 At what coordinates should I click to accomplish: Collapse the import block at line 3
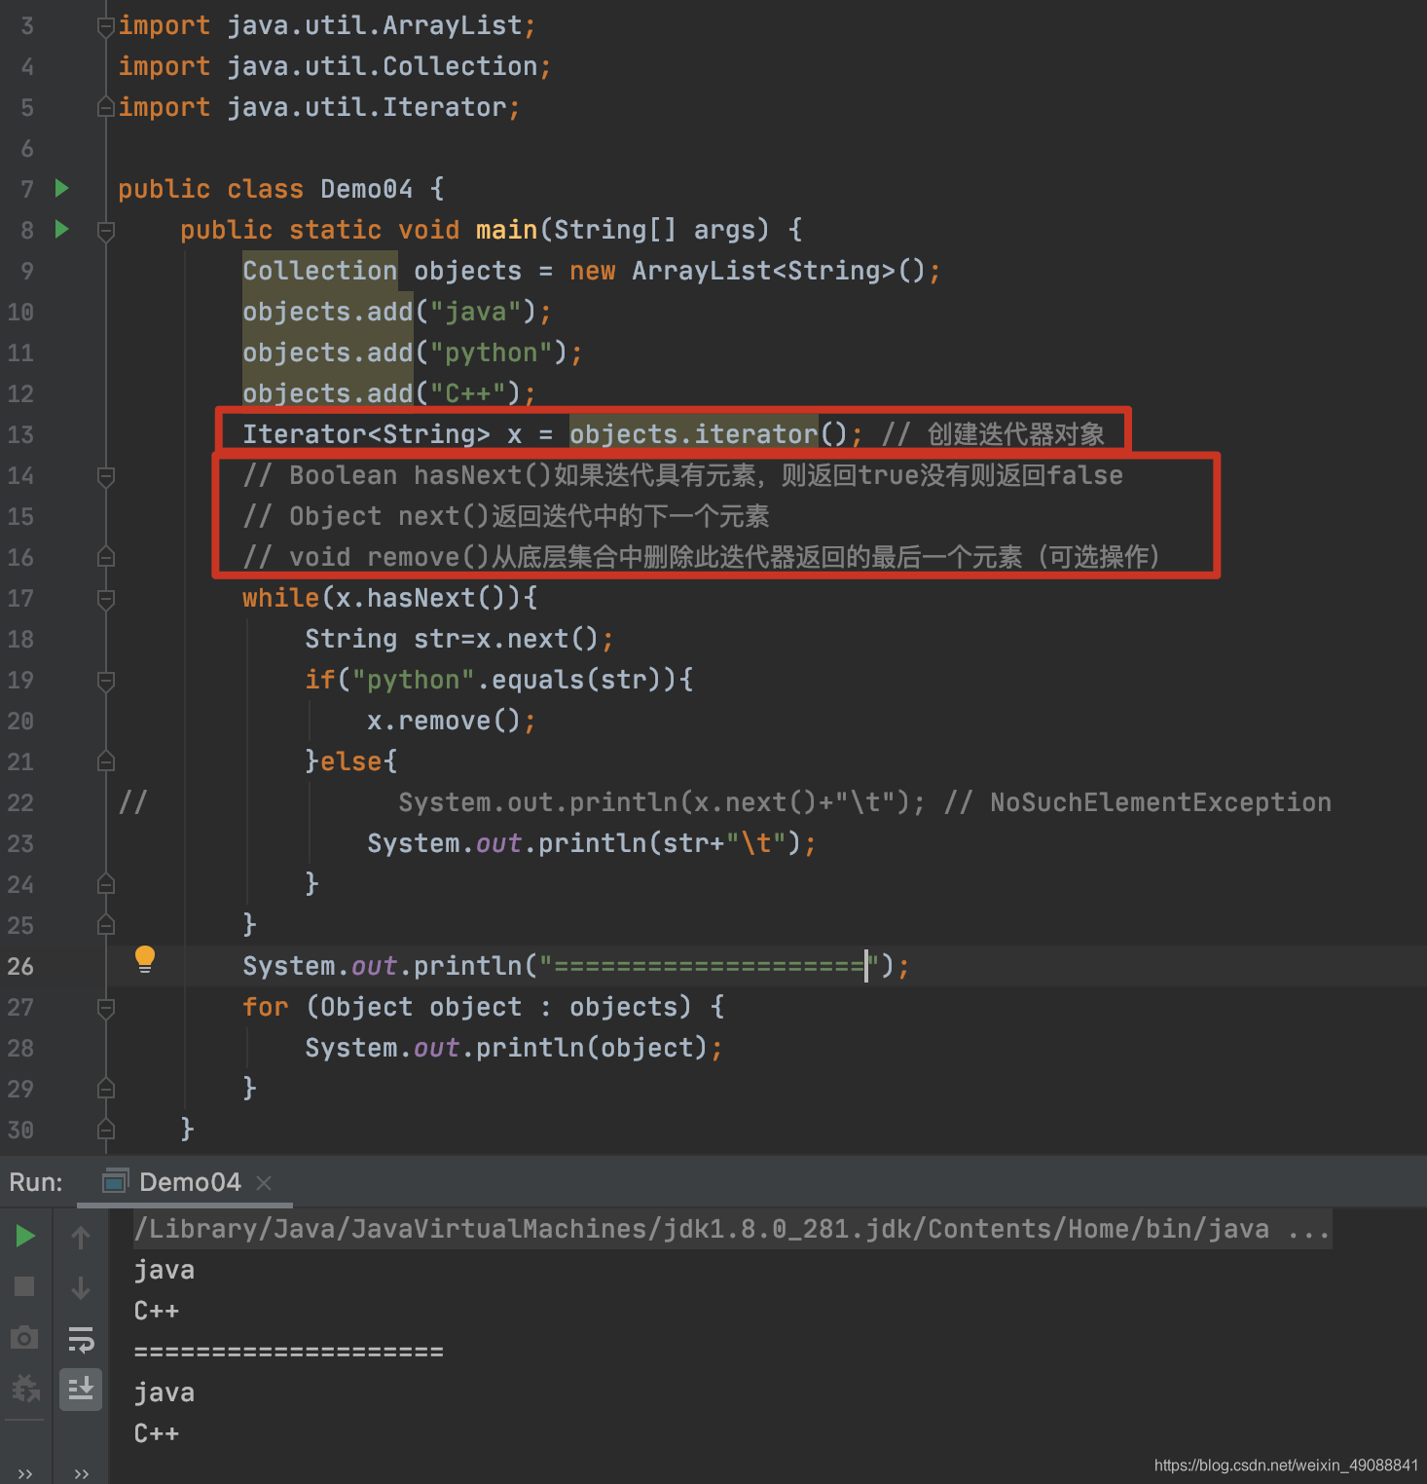point(106,26)
